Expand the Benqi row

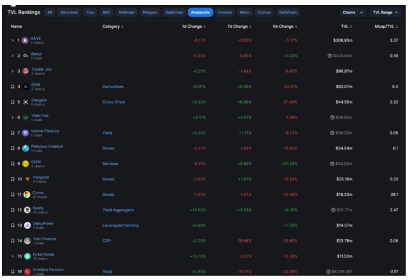12,56
